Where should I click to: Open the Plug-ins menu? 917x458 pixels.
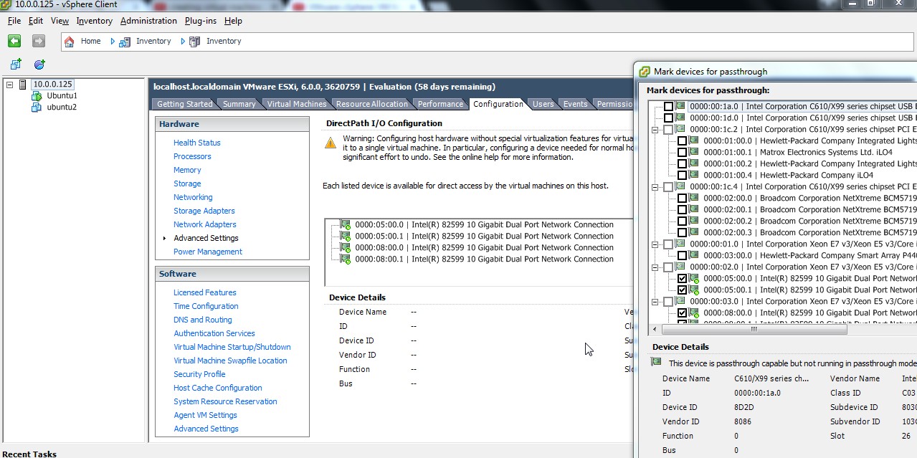point(200,21)
